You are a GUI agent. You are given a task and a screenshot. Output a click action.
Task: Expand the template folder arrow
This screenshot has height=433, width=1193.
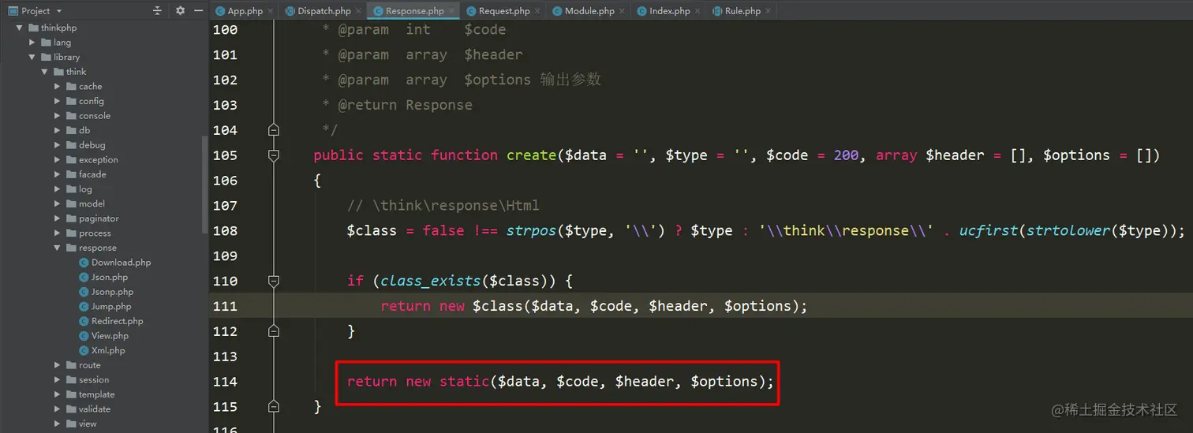(x=58, y=394)
